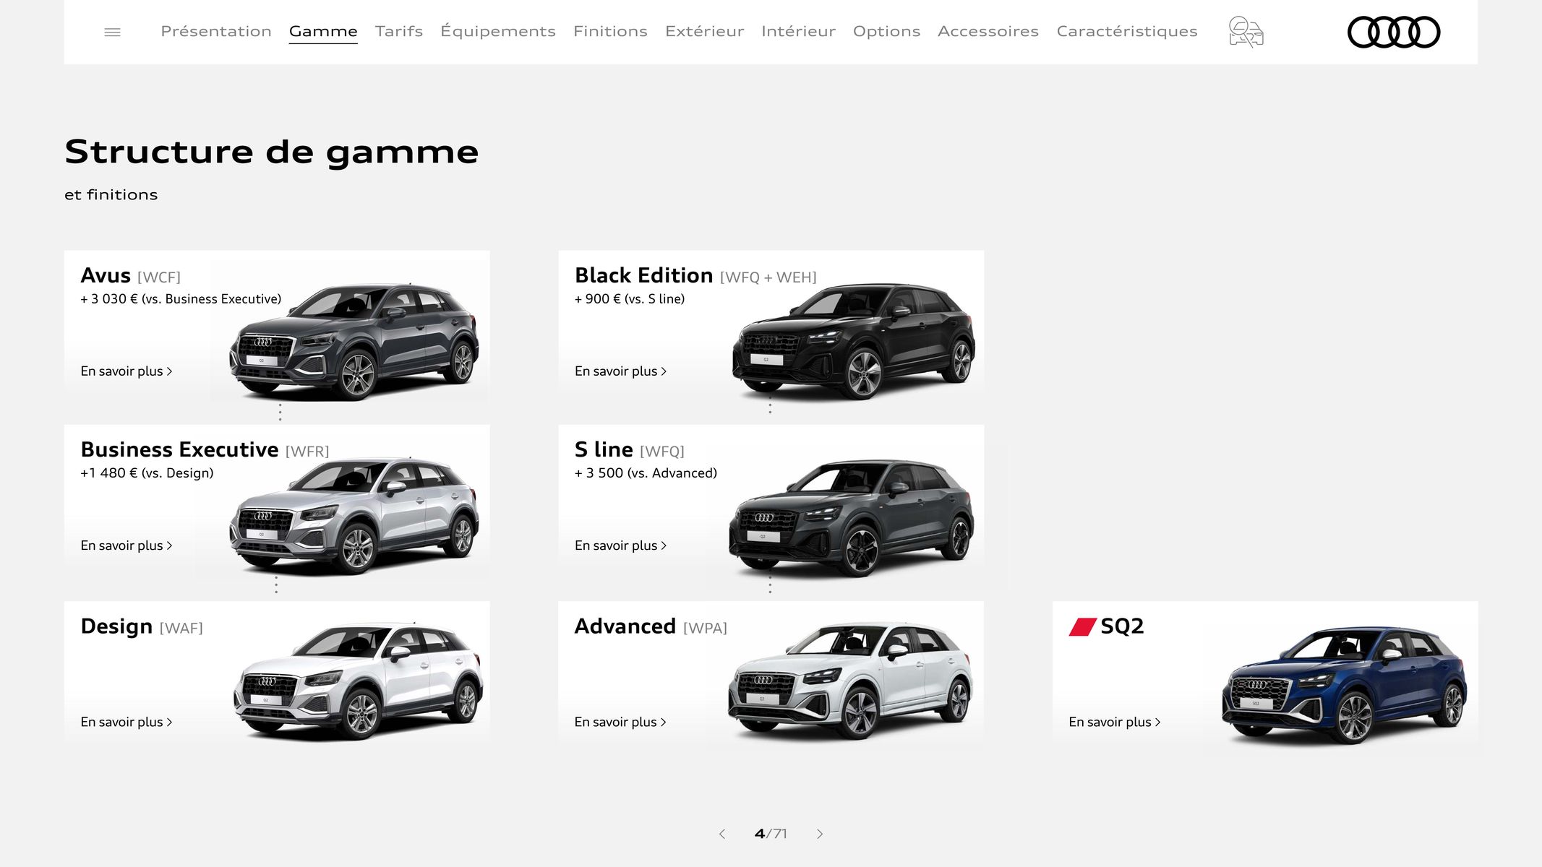
Task: Click En savoir plus for Design
Action: (127, 722)
